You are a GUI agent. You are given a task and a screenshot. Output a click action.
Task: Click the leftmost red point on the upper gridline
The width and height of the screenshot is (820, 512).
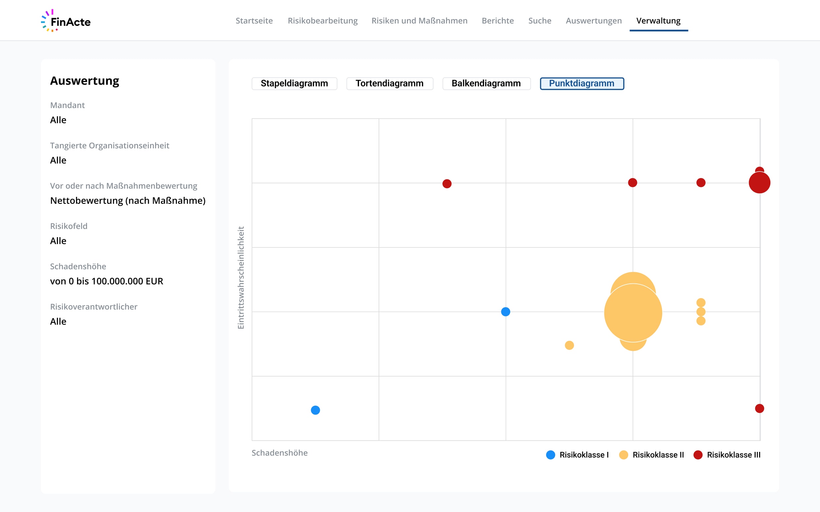click(x=447, y=184)
